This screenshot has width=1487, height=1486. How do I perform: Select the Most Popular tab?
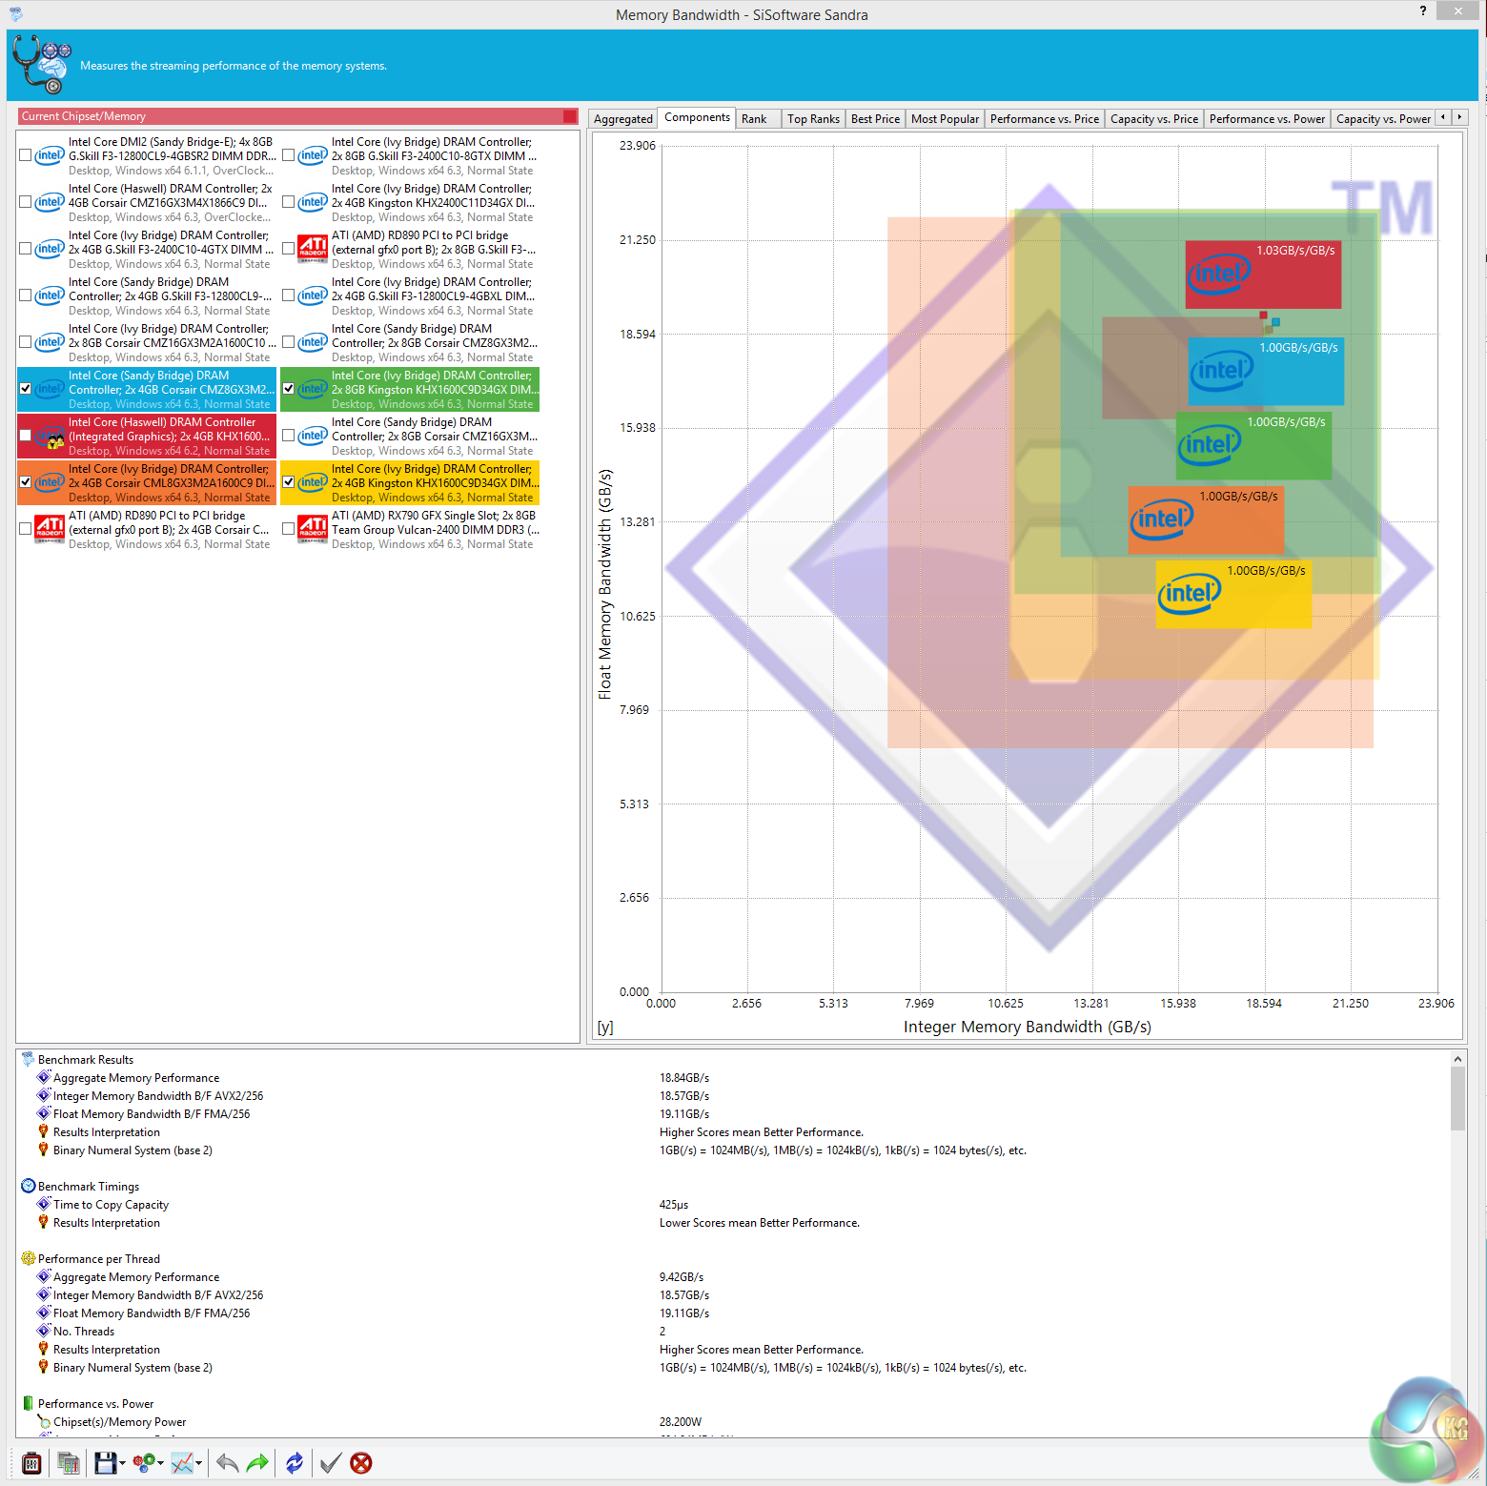pos(945,119)
